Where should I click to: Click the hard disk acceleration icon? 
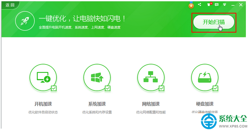click(205, 77)
